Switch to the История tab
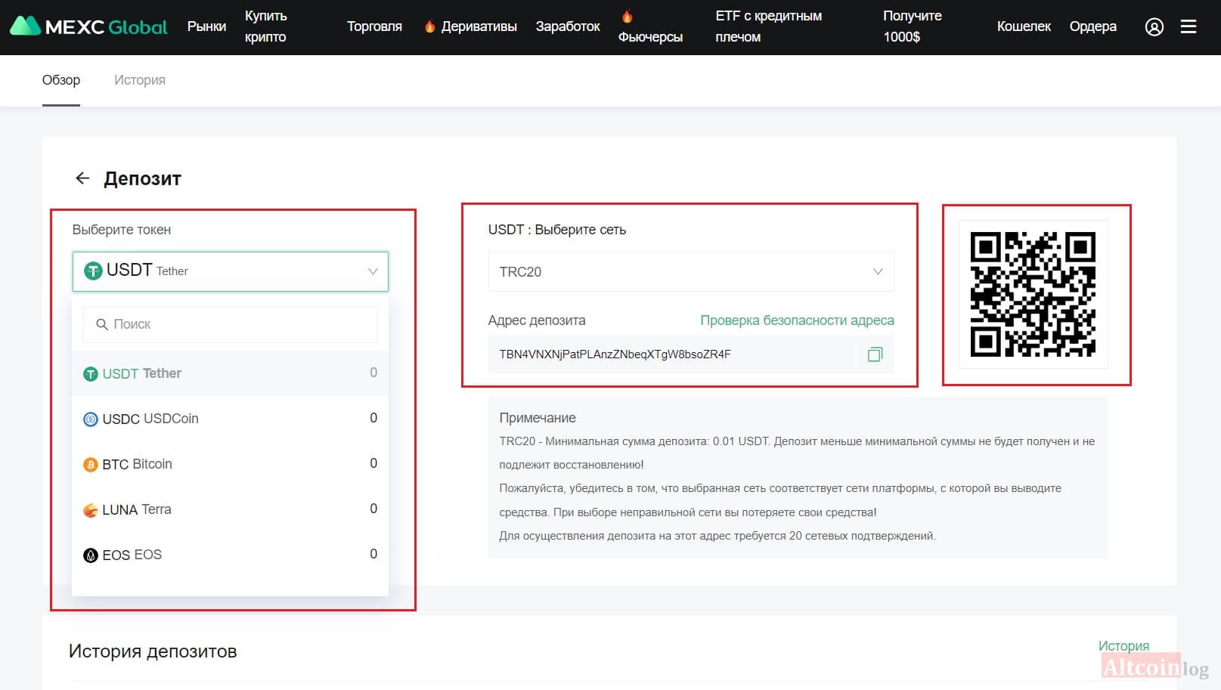The image size is (1221, 690). coord(140,80)
